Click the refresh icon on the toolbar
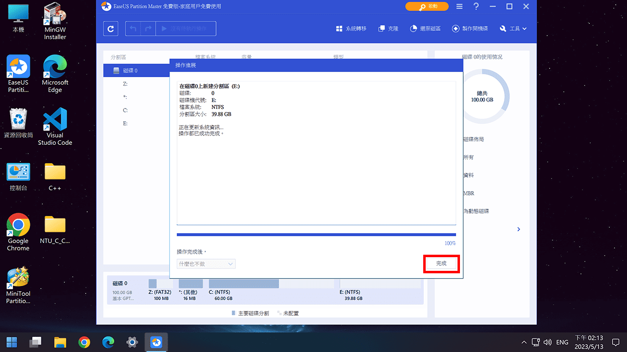Screen dimensions: 627x352 pyautogui.click(x=110, y=28)
